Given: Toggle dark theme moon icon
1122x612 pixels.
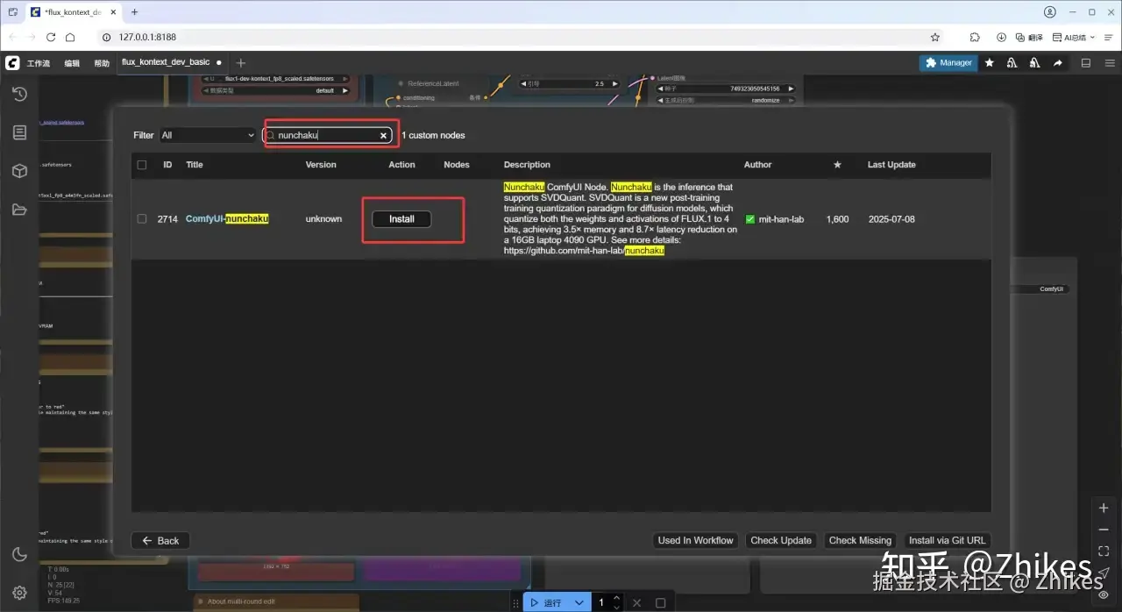Looking at the screenshot, I should (19, 554).
